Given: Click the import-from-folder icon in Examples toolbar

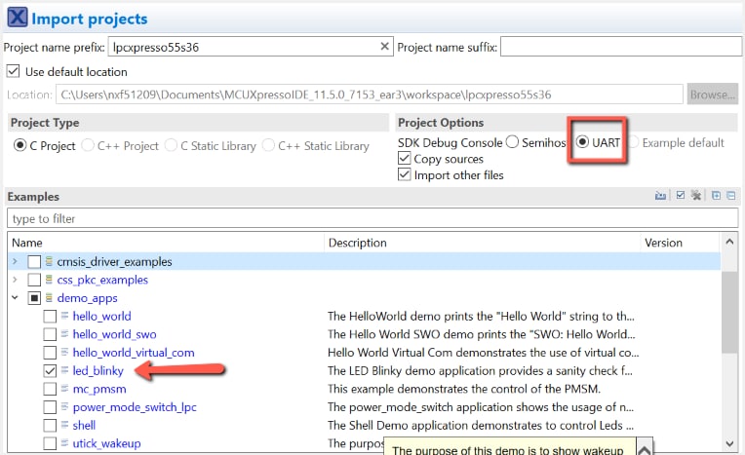Looking at the screenshot, I should click(x=660, y=196).
